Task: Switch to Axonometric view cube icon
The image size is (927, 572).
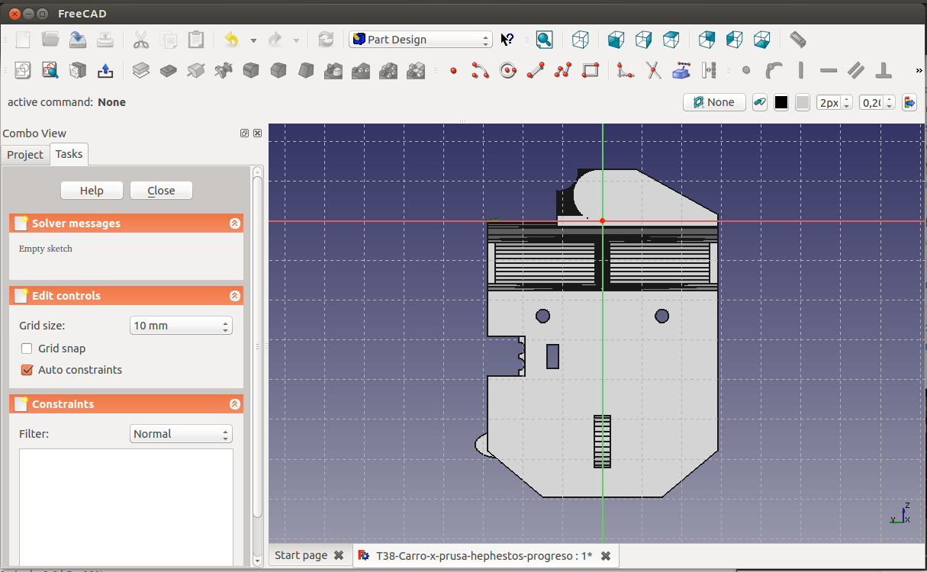Action: 581,40
